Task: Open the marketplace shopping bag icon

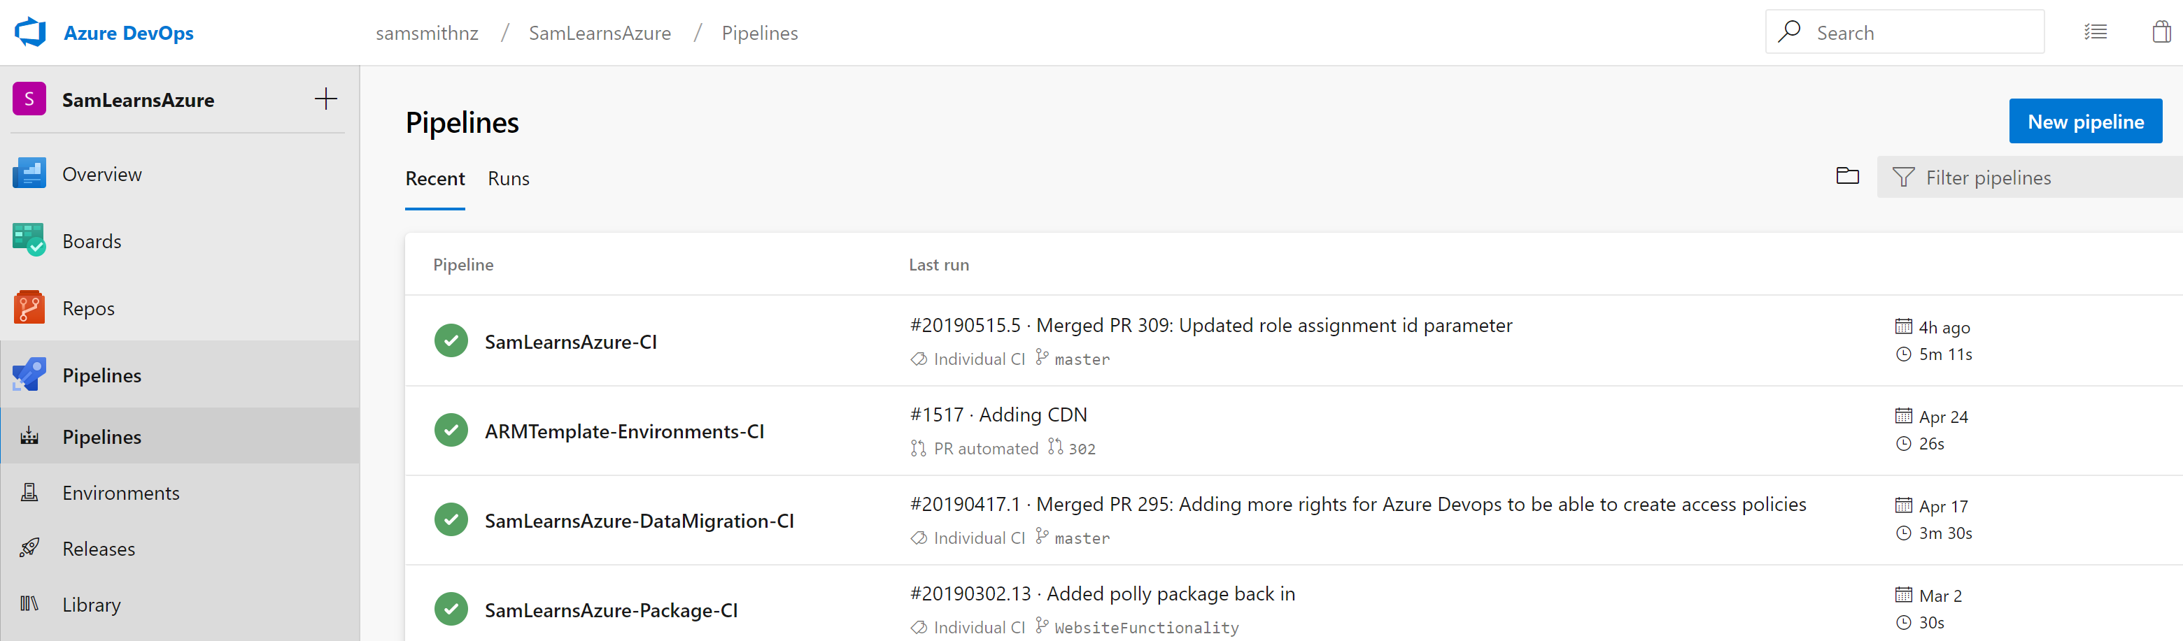Action: pyautogui.click(x=2161, y=32)
